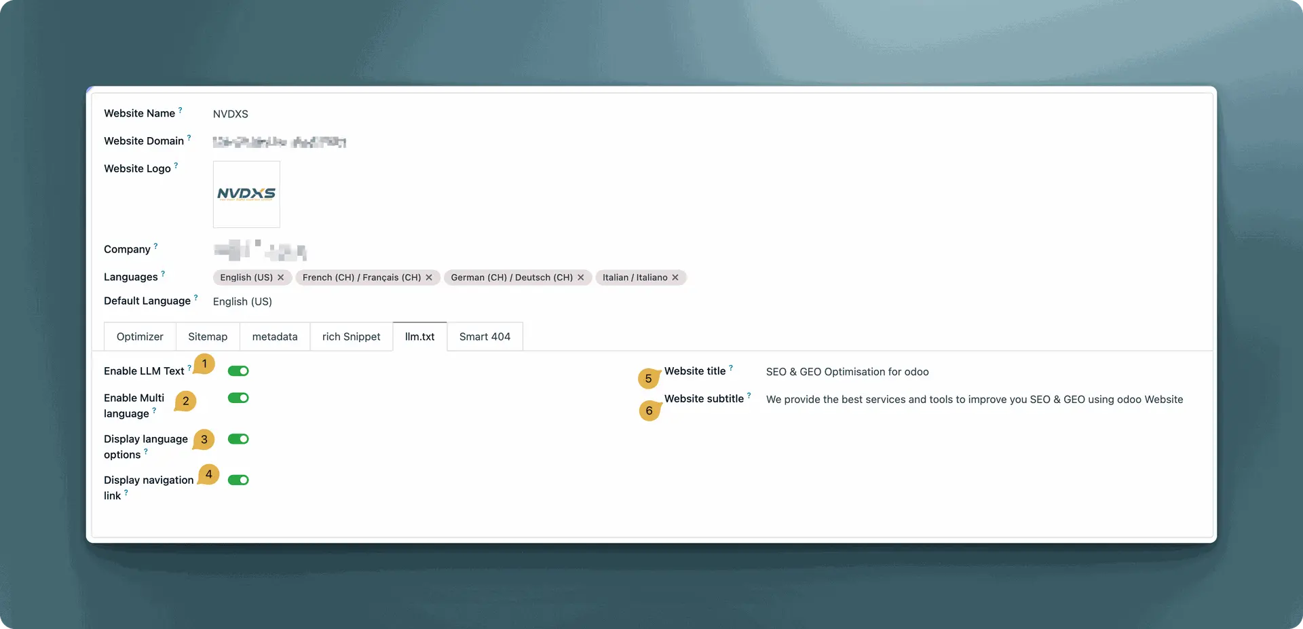Disable the Enable LLM Text toggle
The image size is (1303, 629).
[238, 371]
